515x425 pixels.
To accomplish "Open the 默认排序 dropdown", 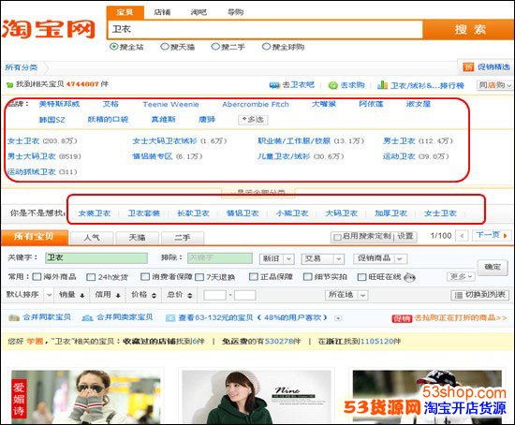I will point(29,295).
